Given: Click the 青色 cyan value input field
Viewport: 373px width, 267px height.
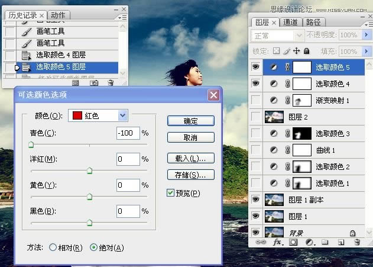Looking at the screenshot, I should point(128,133).
